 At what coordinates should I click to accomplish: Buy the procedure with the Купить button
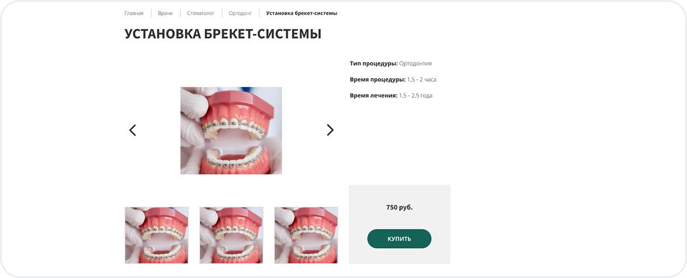click(x=399, y=239)
